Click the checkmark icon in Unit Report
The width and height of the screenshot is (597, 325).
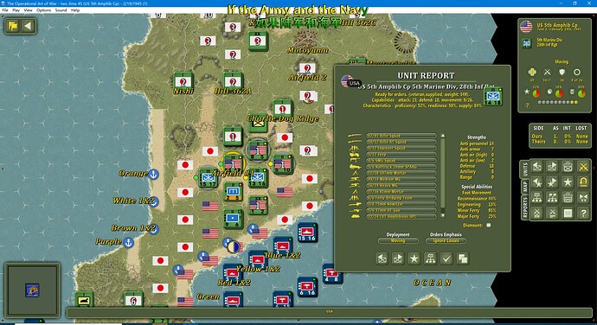coord(446,258)
